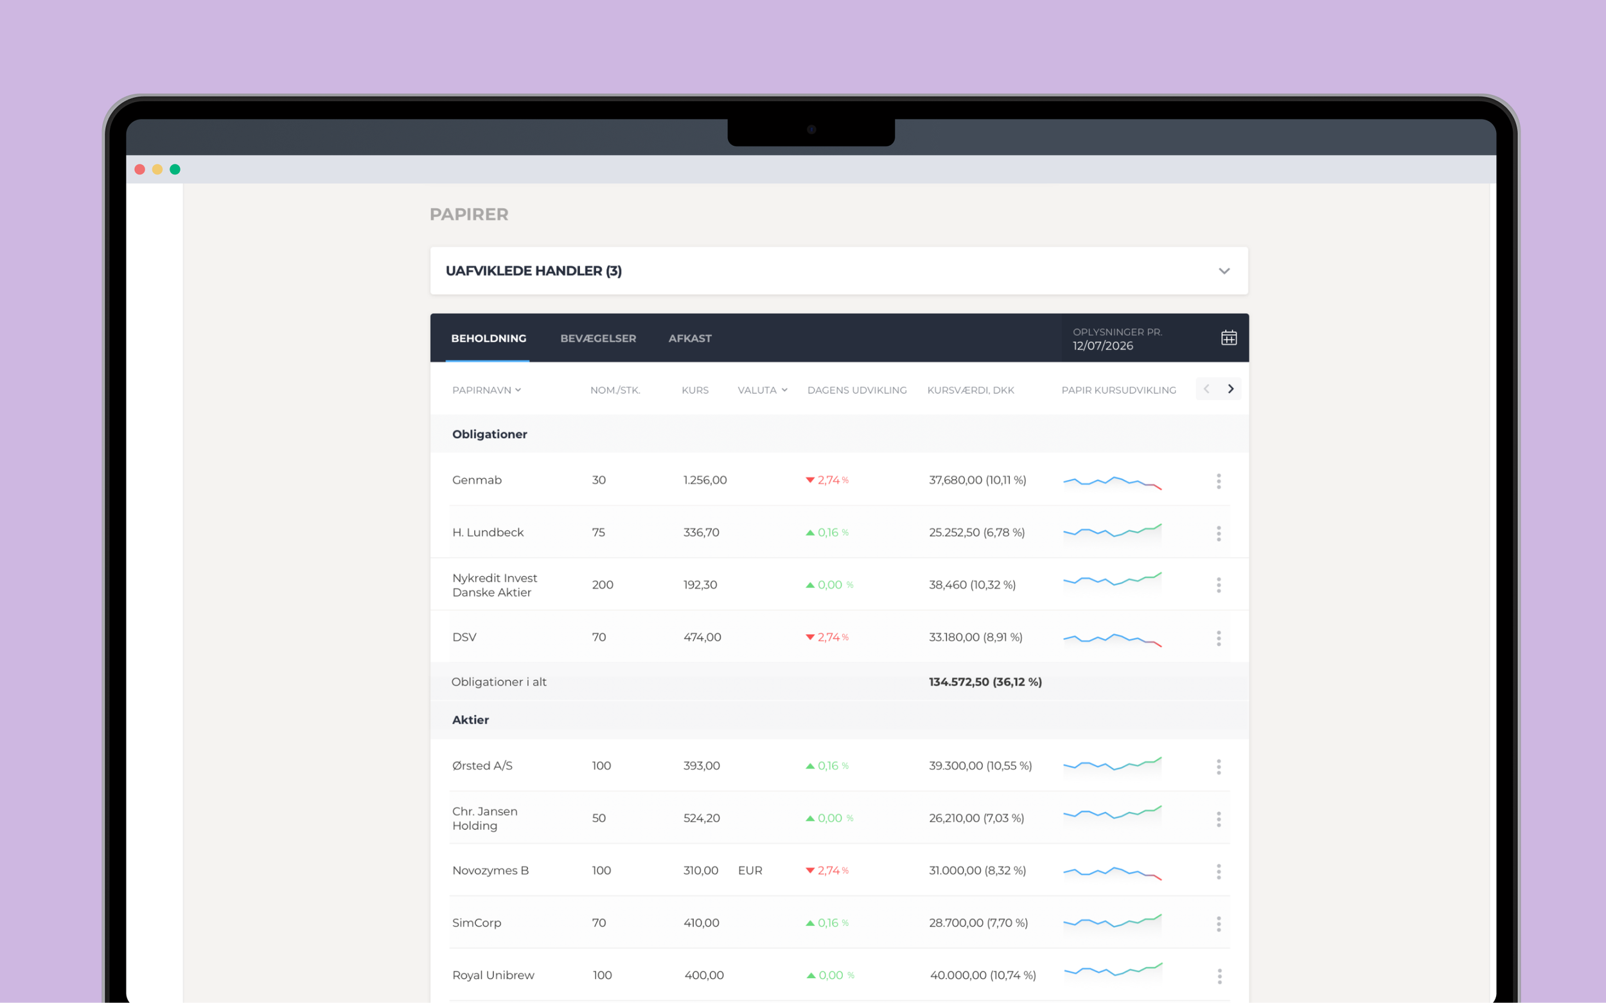Click Chr. Jansen Holding paper name
Image resolution: width=1606 pixels, height=1003 pixels.
tap(484, 818)
